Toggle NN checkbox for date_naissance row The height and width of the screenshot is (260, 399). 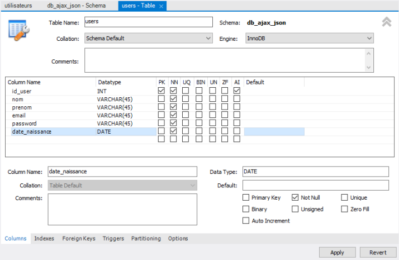point(174,131)
